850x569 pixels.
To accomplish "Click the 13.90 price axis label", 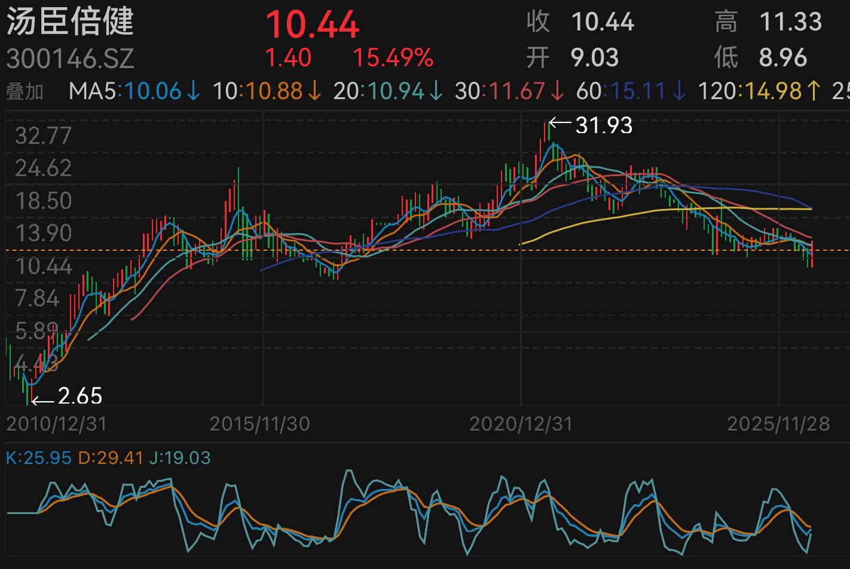I will [x=43, y=233].
